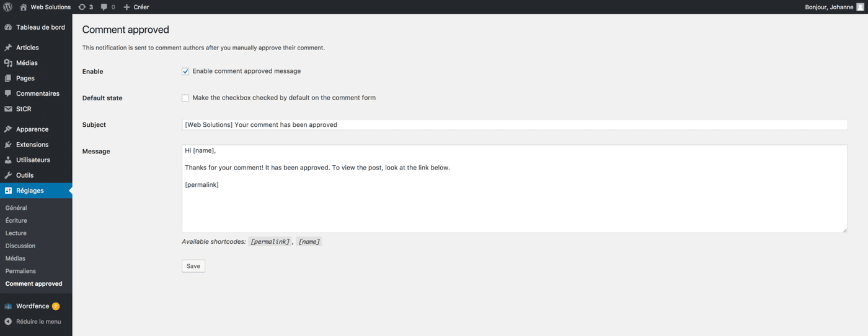Click the Wordfence shield icon
Screen dimensions: 868x336
(x=8, y=306)
